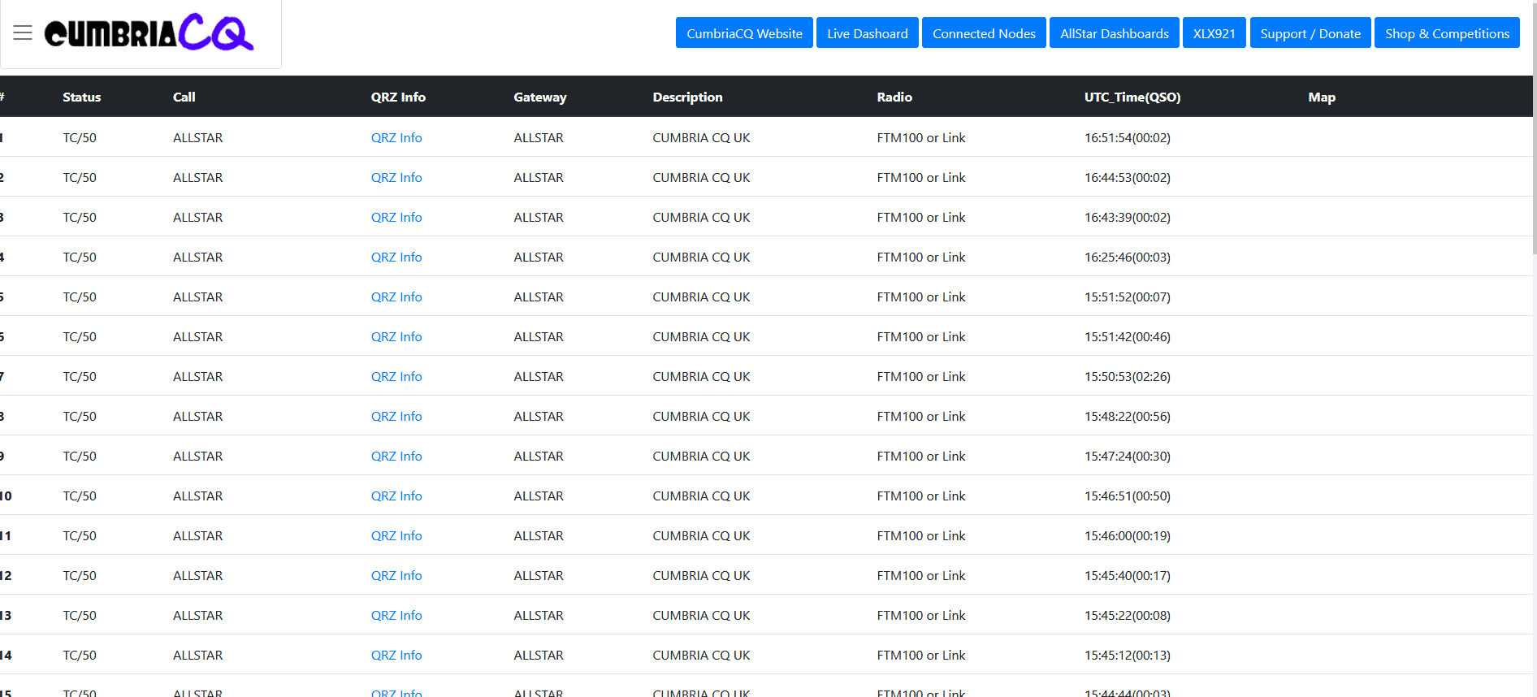Open Connected Nodes page

tap(983, 33)
